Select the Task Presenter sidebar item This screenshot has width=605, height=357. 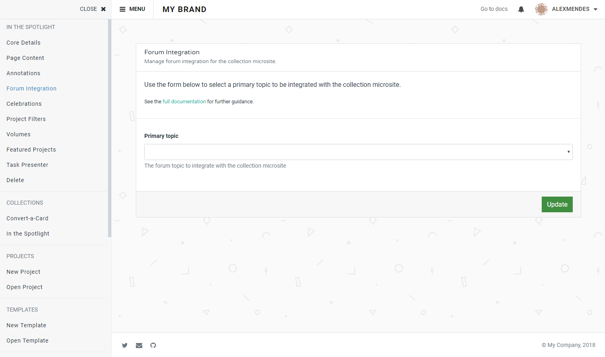click(27, 165)
